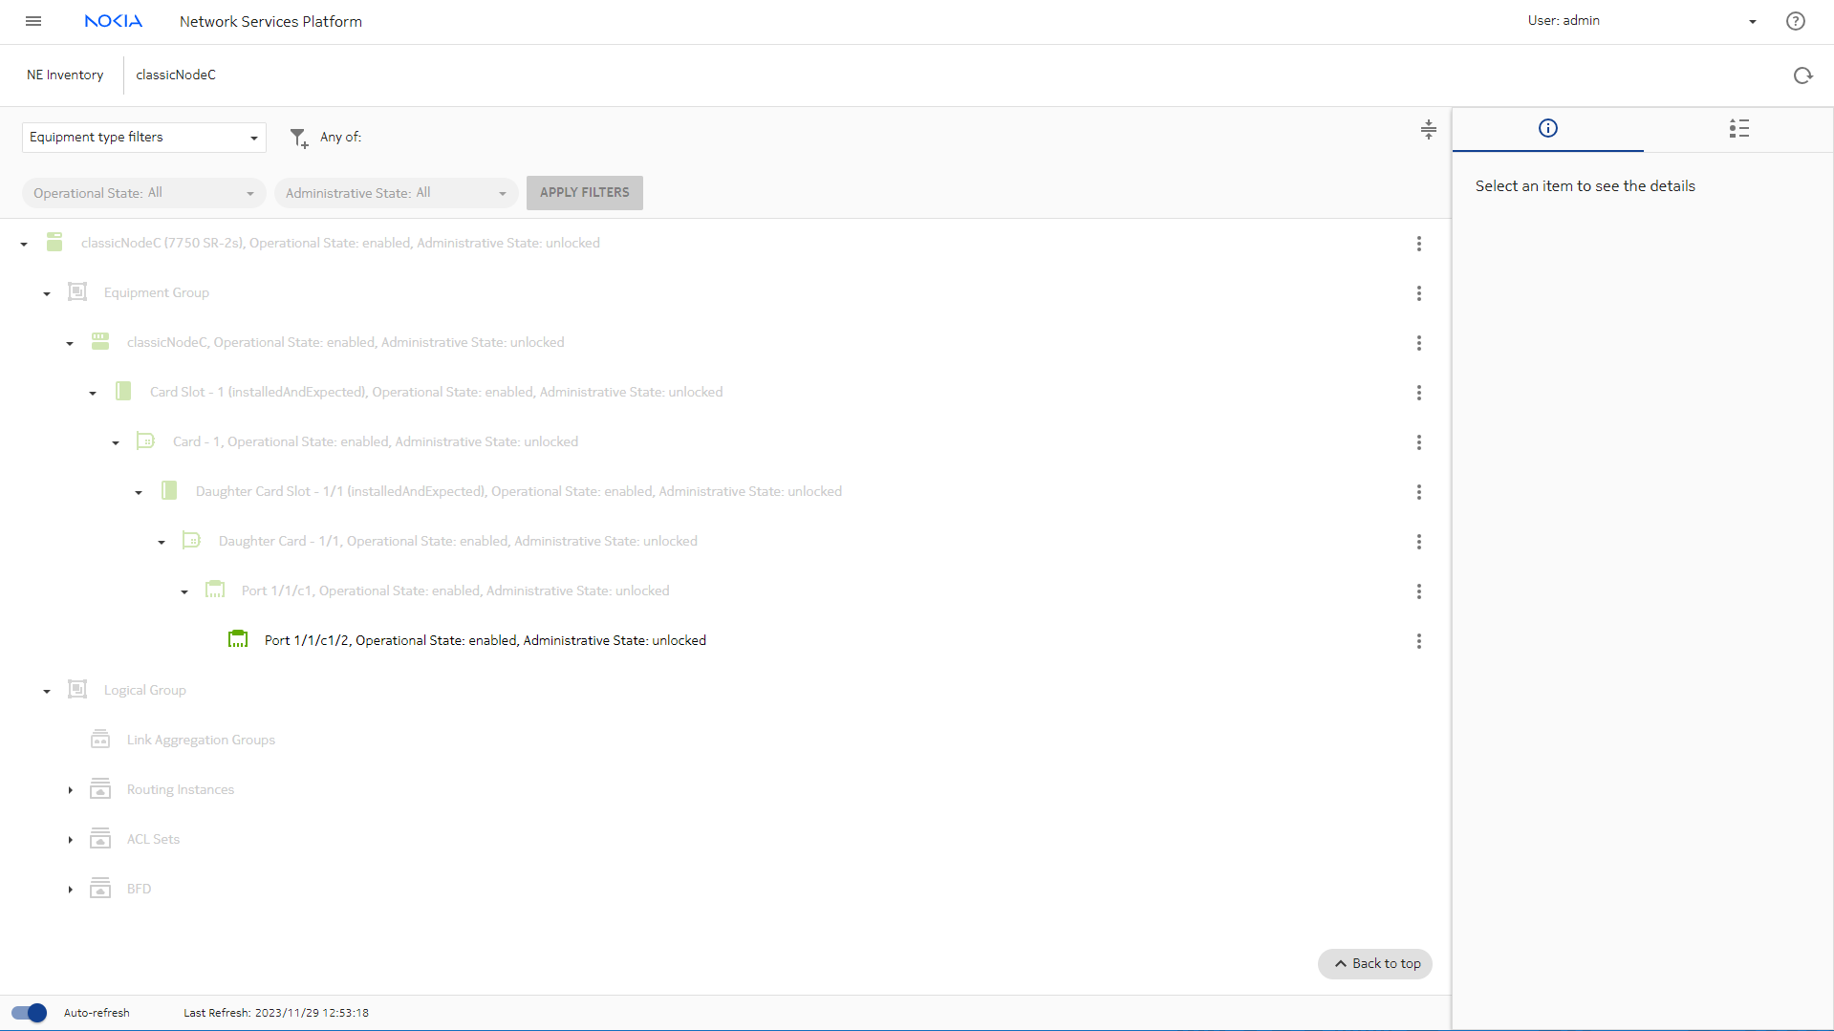Switch to the list view tab in side panel

[x=1738, y=129]
